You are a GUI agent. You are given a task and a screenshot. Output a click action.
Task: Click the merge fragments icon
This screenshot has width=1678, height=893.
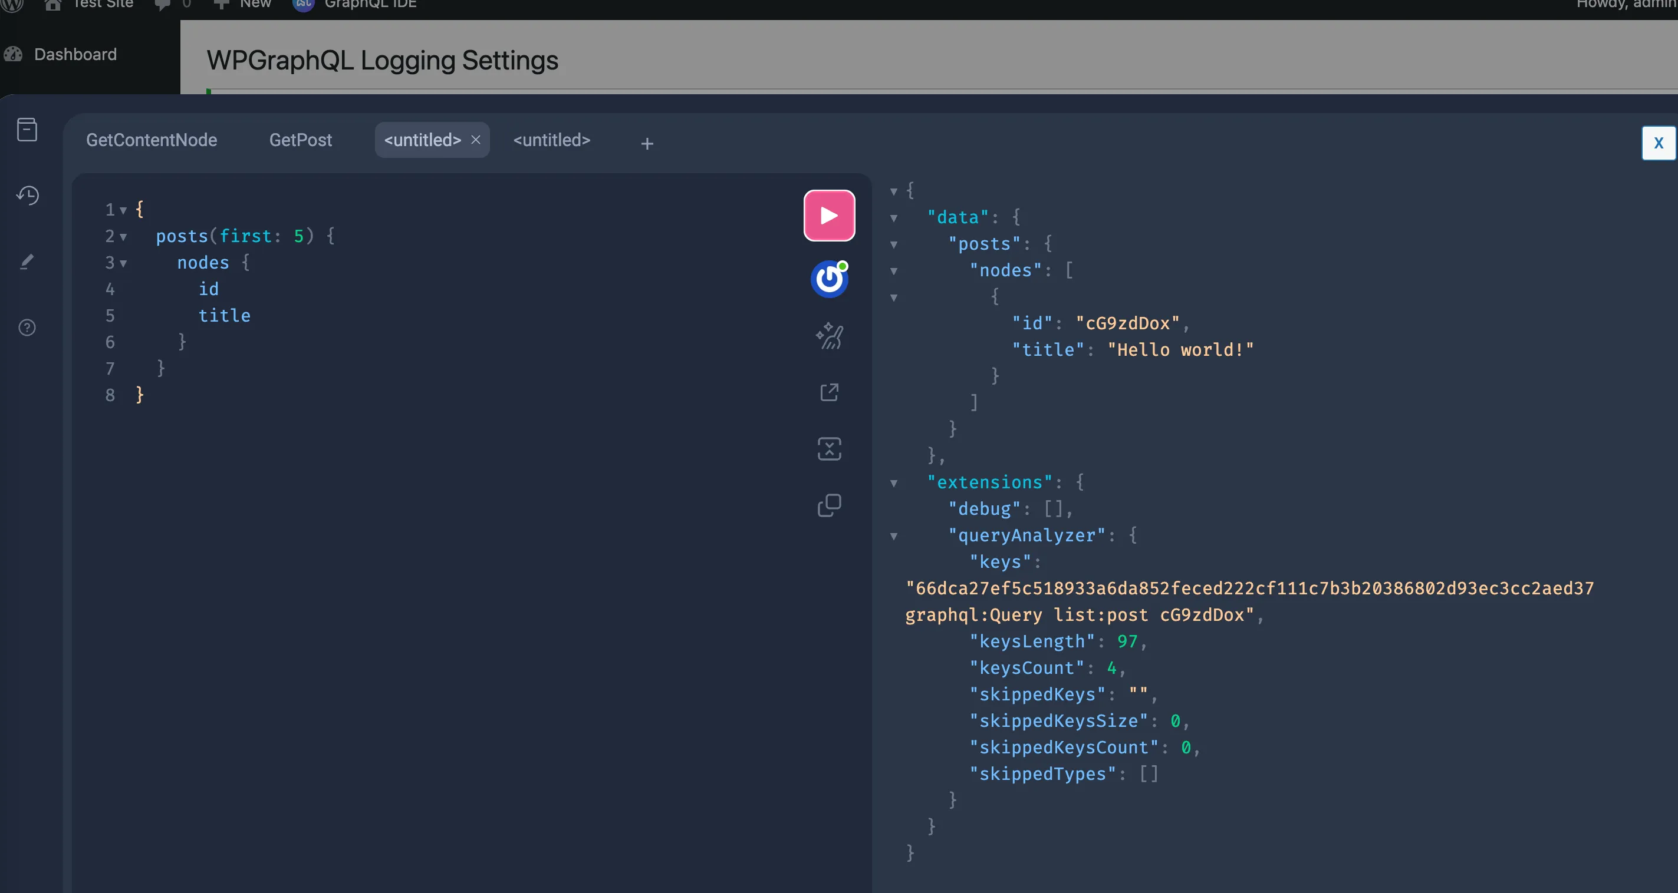click(x=828, y=448)
